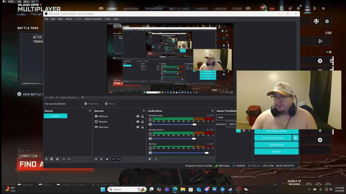
Task: Click Start Replay Buffer button
Action: (276, 131)
